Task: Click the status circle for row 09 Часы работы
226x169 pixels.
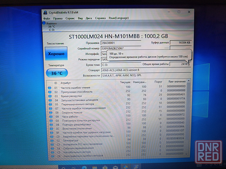Action: coord(51,116)
